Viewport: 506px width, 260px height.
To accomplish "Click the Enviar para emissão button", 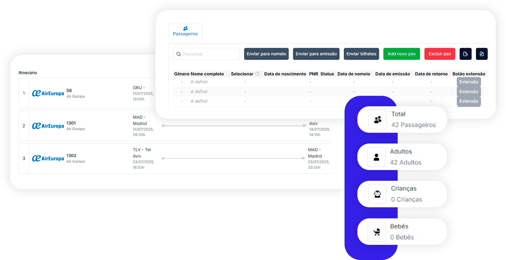I will (316, 54).
